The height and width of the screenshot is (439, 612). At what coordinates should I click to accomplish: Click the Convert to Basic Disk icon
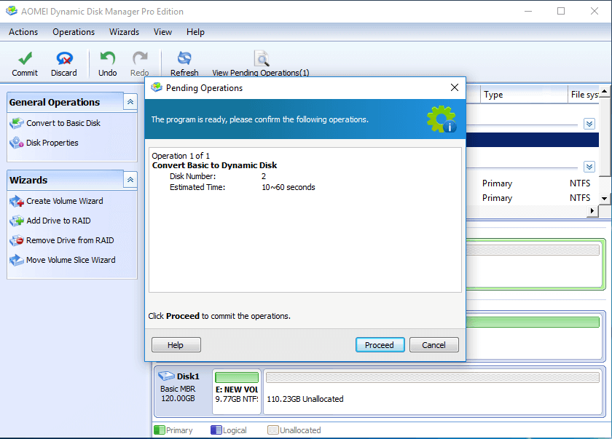(x=17, y=123)
